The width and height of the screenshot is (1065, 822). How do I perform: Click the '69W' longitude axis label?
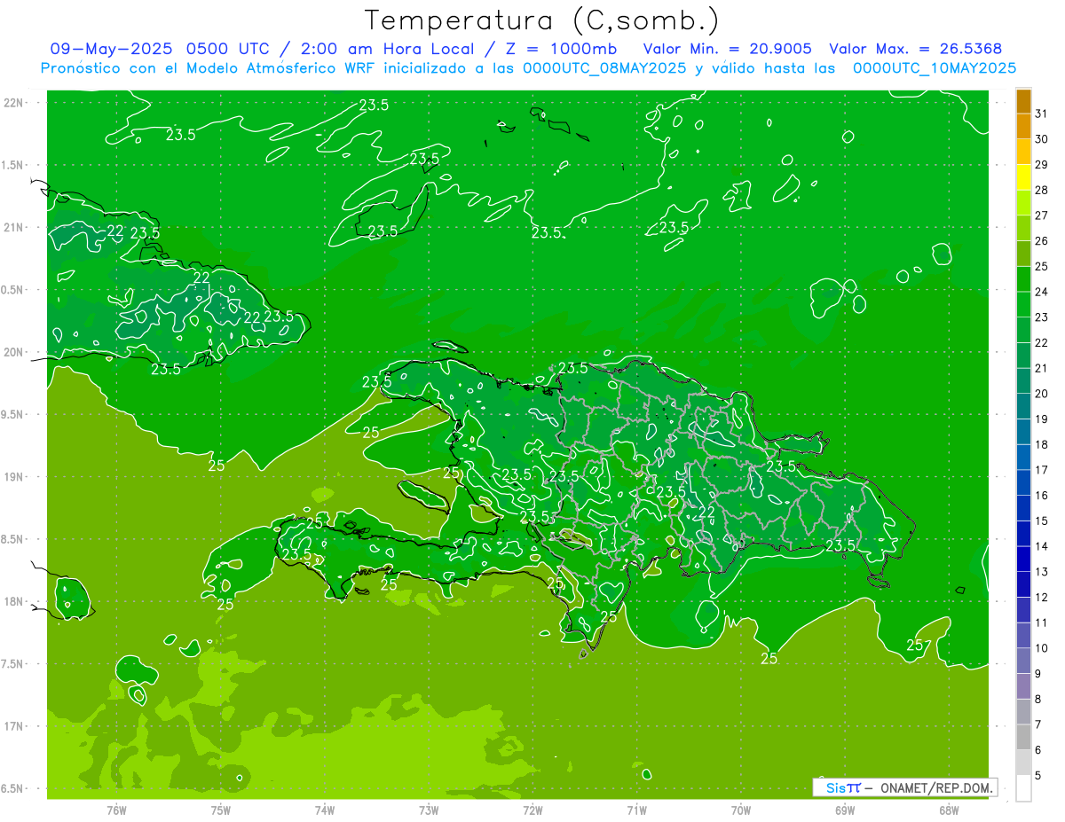(x=845, y=810)
